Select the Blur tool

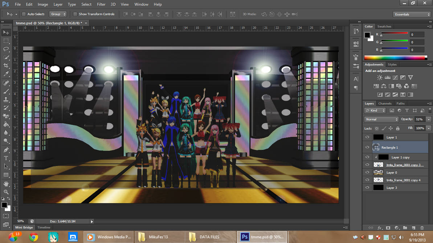[x=6, y=133]
